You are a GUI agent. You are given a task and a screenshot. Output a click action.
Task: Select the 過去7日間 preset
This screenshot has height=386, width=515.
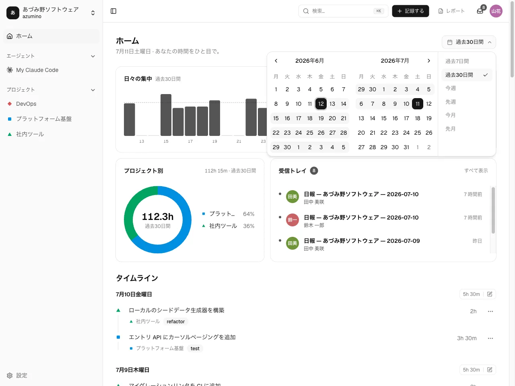467,61
